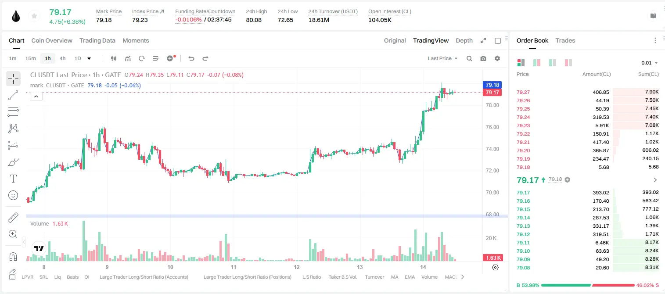Open the emoji sticker tool
The image size is (665, 294).
tap(13, 195)
